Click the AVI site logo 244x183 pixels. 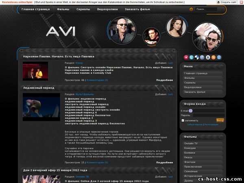point(61,31)
